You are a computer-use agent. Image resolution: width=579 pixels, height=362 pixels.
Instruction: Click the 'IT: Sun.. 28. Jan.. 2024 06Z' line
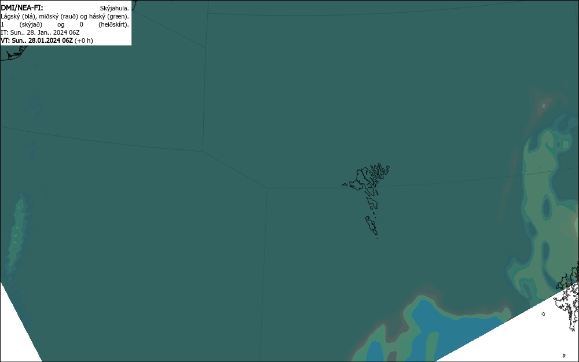click(41, 32)
